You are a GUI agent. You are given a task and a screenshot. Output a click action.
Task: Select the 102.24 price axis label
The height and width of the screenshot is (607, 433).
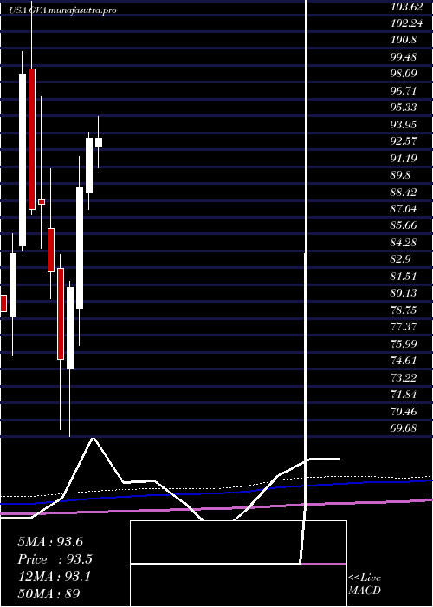click(x=404, y=23)
